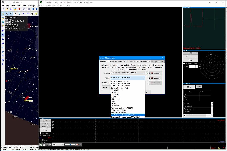
Task: Click the vertical flip icon in sidebar
Action: coord(3,52)
